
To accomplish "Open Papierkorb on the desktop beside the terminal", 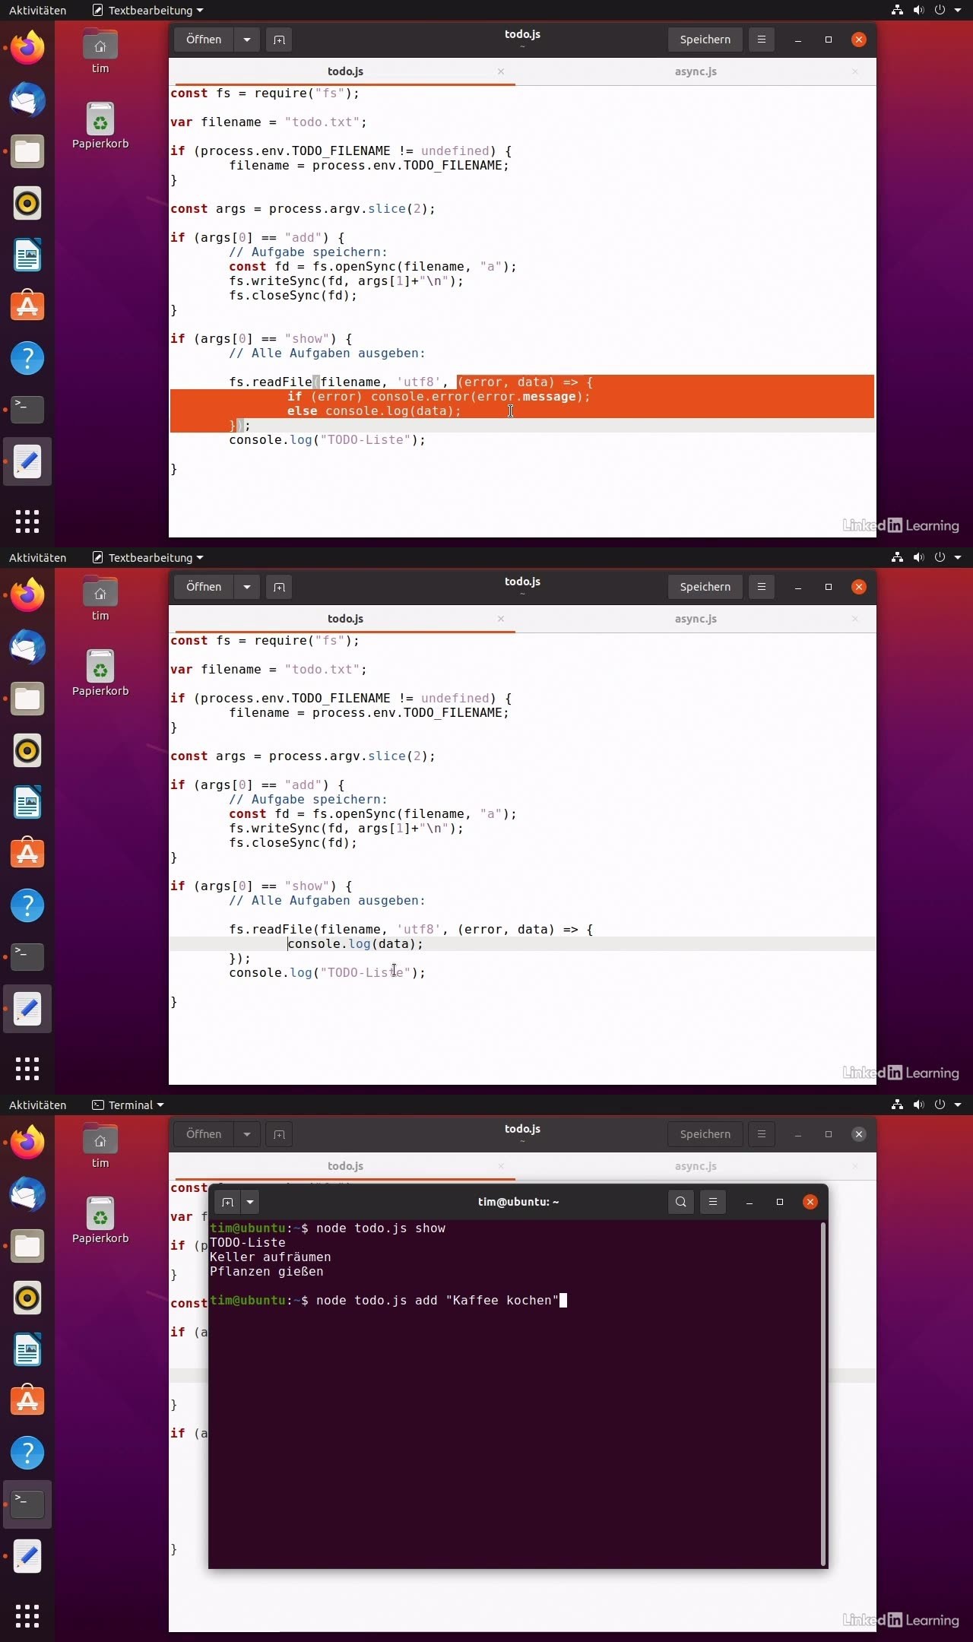I will click(x=100, y=1216).
